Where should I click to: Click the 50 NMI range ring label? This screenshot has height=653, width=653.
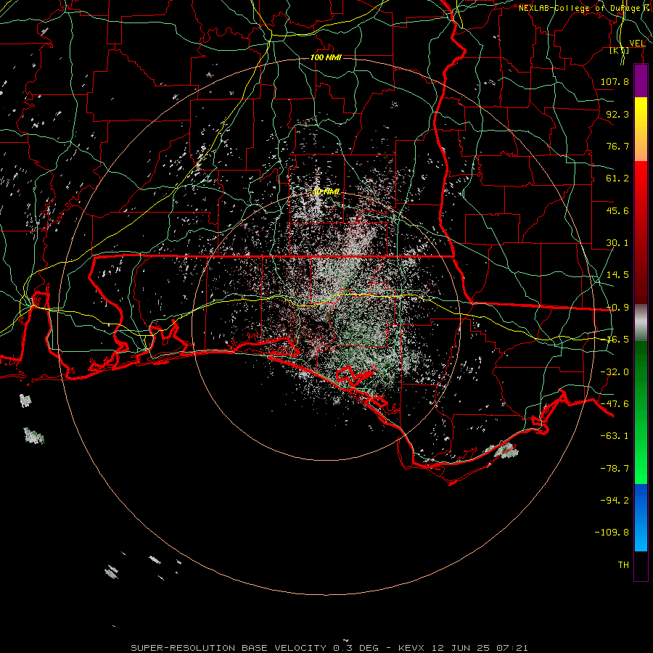click(326, 192)
